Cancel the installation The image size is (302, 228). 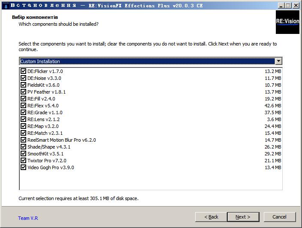click(279, 217)
